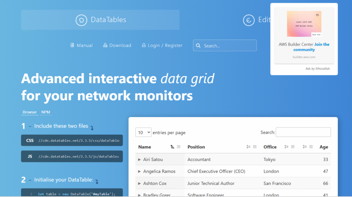The height and width of the screenshot is (197, 352).
Task: Click the Office column header text
Action: tap(270, 147)
